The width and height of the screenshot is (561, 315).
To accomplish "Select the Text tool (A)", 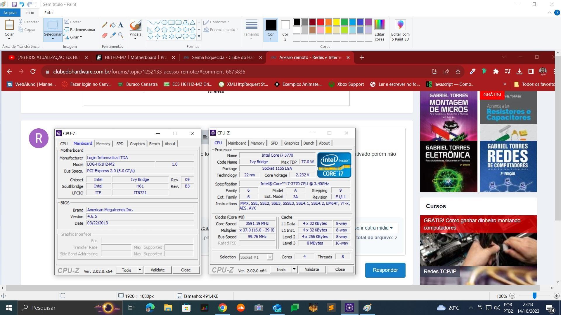I will coord(121,25).
